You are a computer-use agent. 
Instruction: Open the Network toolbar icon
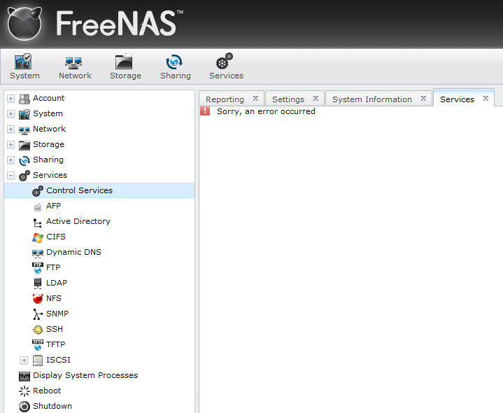coord(75,66)
